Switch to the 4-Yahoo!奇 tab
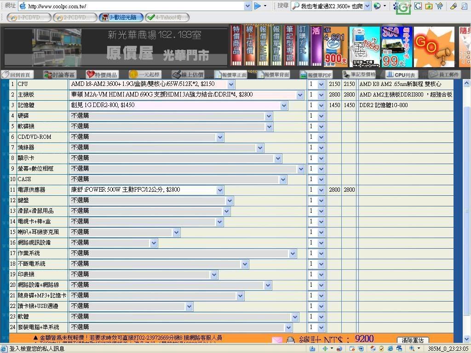Screen dimensions: 471x353 click(167, 17)
